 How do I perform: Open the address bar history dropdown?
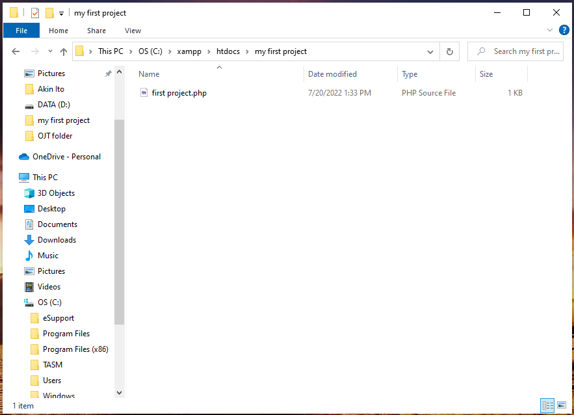click(430, 52)
